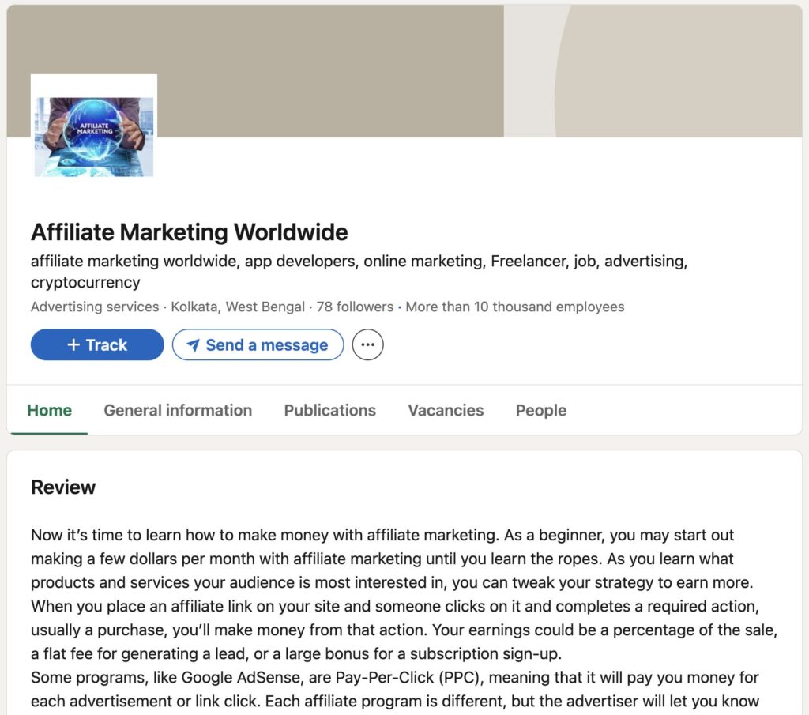
Task: Click the Track button
Action: pyautogui.click(x=97, y=345)
